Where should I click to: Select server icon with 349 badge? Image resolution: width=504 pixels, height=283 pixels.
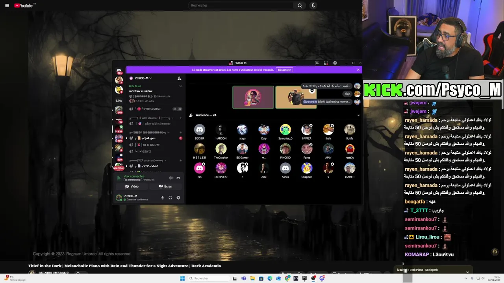[x=119, y=110]
